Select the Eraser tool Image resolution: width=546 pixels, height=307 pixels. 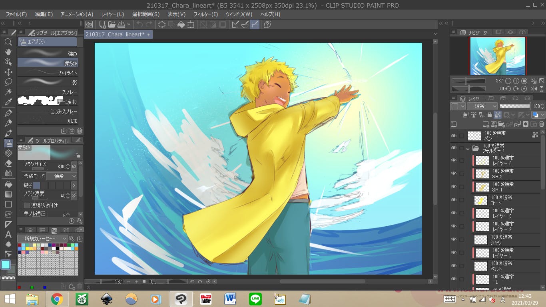click(8, 163)
